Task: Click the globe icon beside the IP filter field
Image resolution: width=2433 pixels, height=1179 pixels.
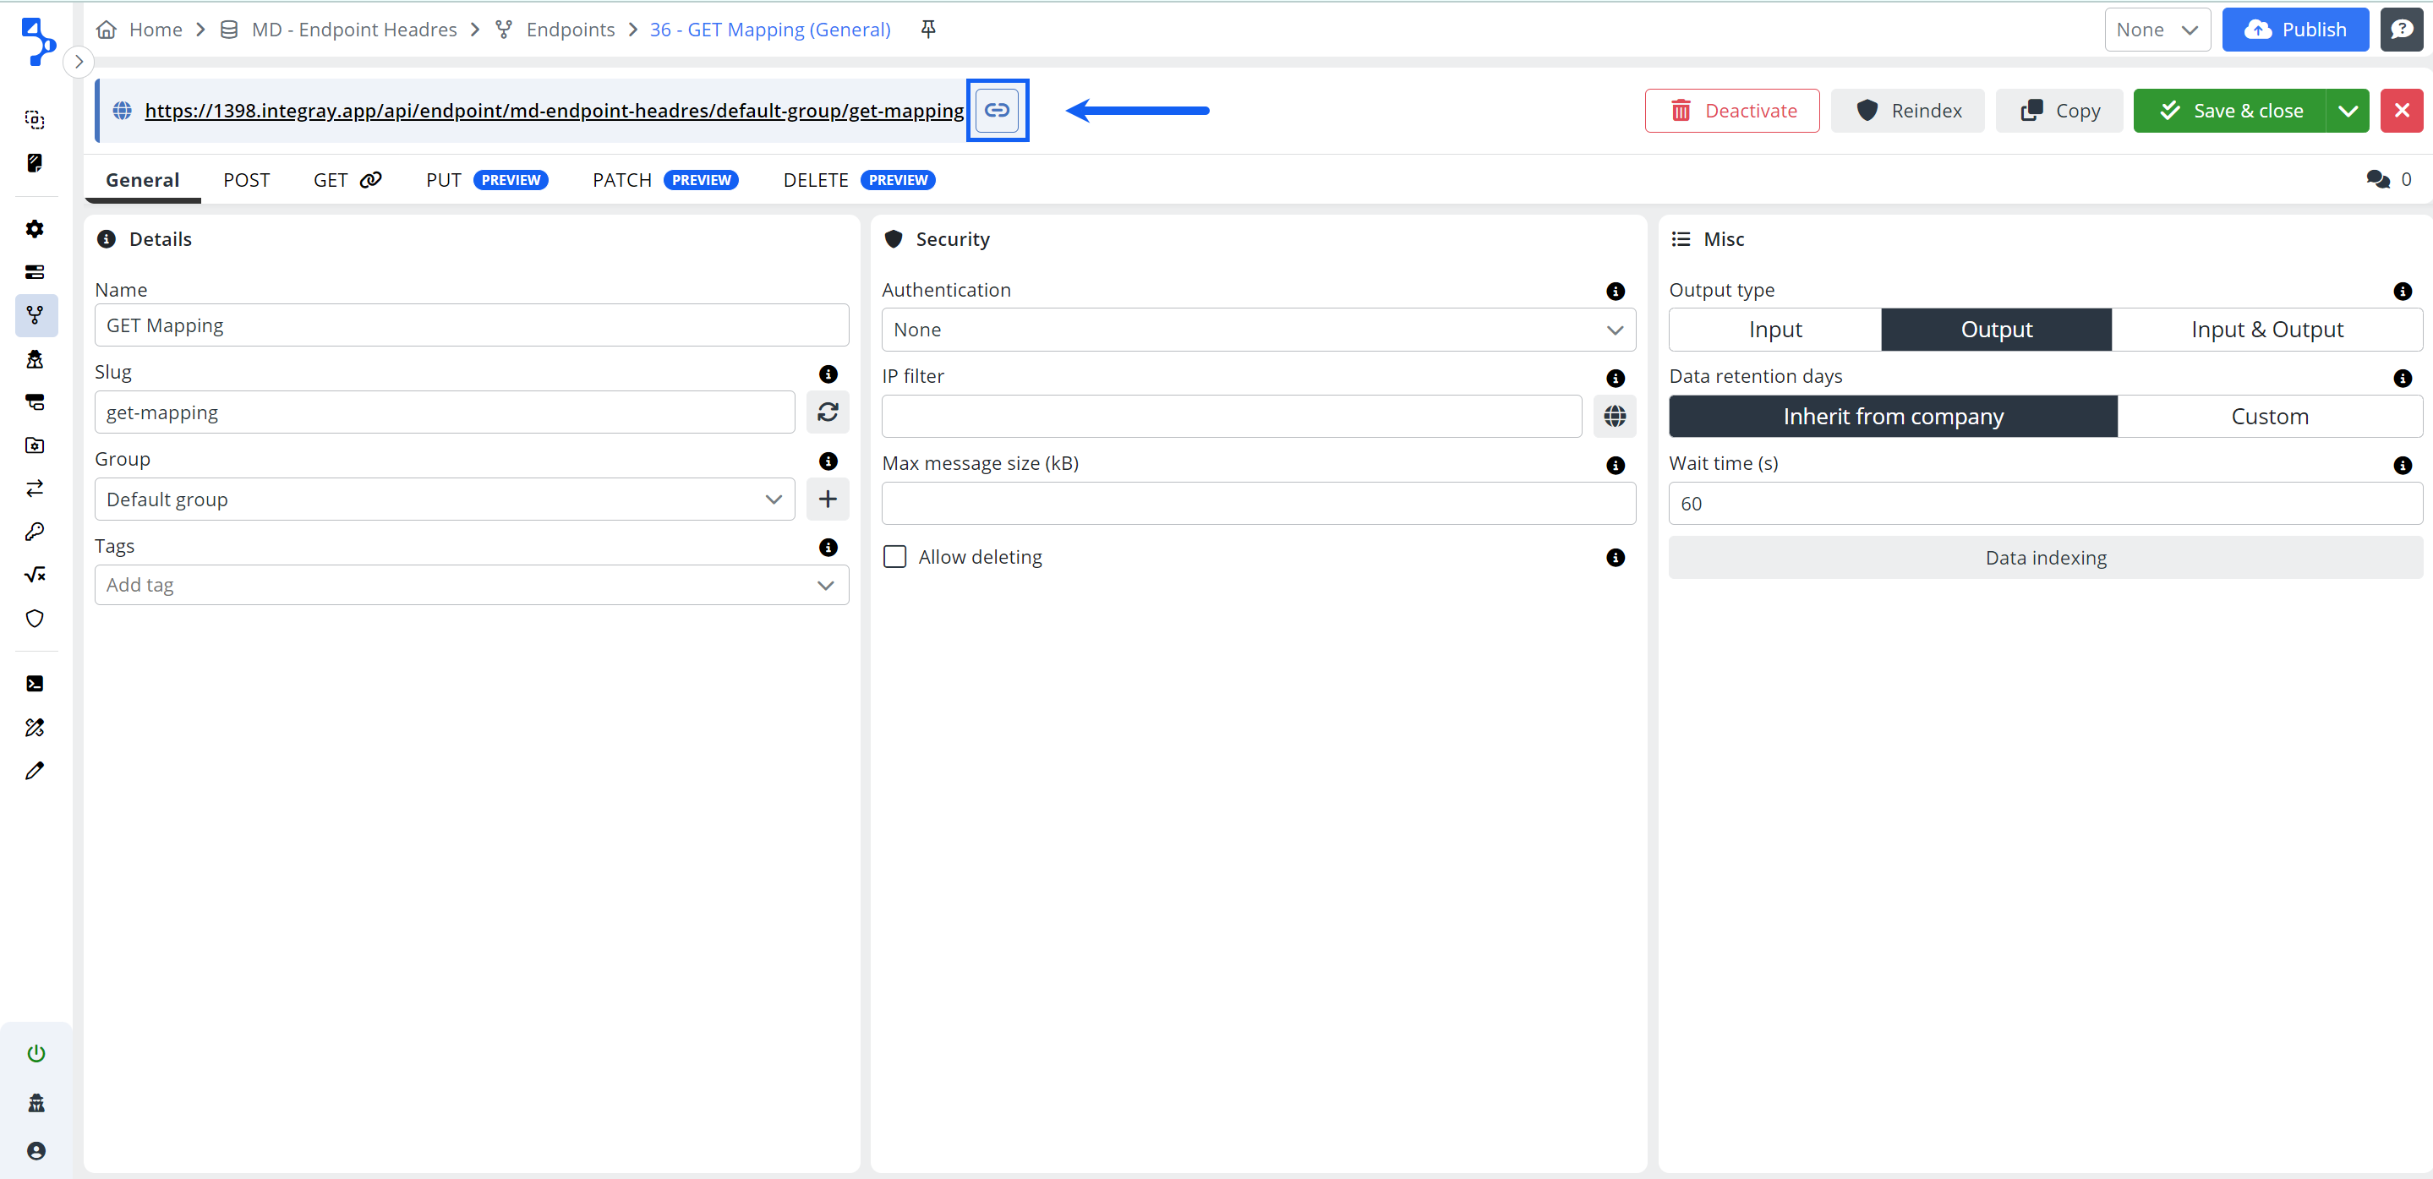Action: (1614, 417)
